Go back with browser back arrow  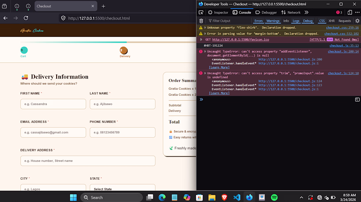pyautogui.click(x=6, y=18)
